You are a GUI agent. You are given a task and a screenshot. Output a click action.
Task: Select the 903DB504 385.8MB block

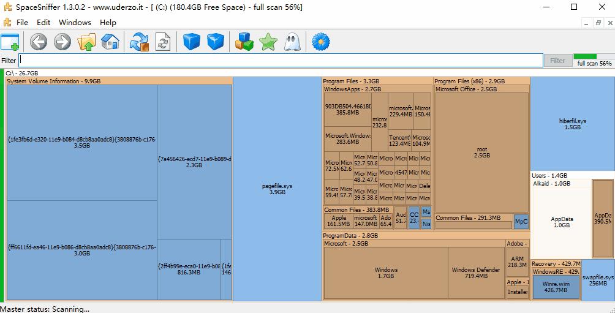347,110
